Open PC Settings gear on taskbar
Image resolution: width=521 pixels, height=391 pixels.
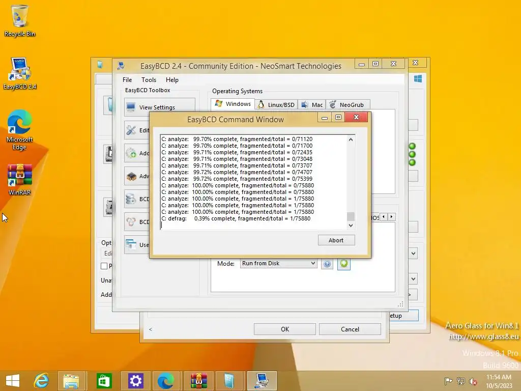point(135,381)
